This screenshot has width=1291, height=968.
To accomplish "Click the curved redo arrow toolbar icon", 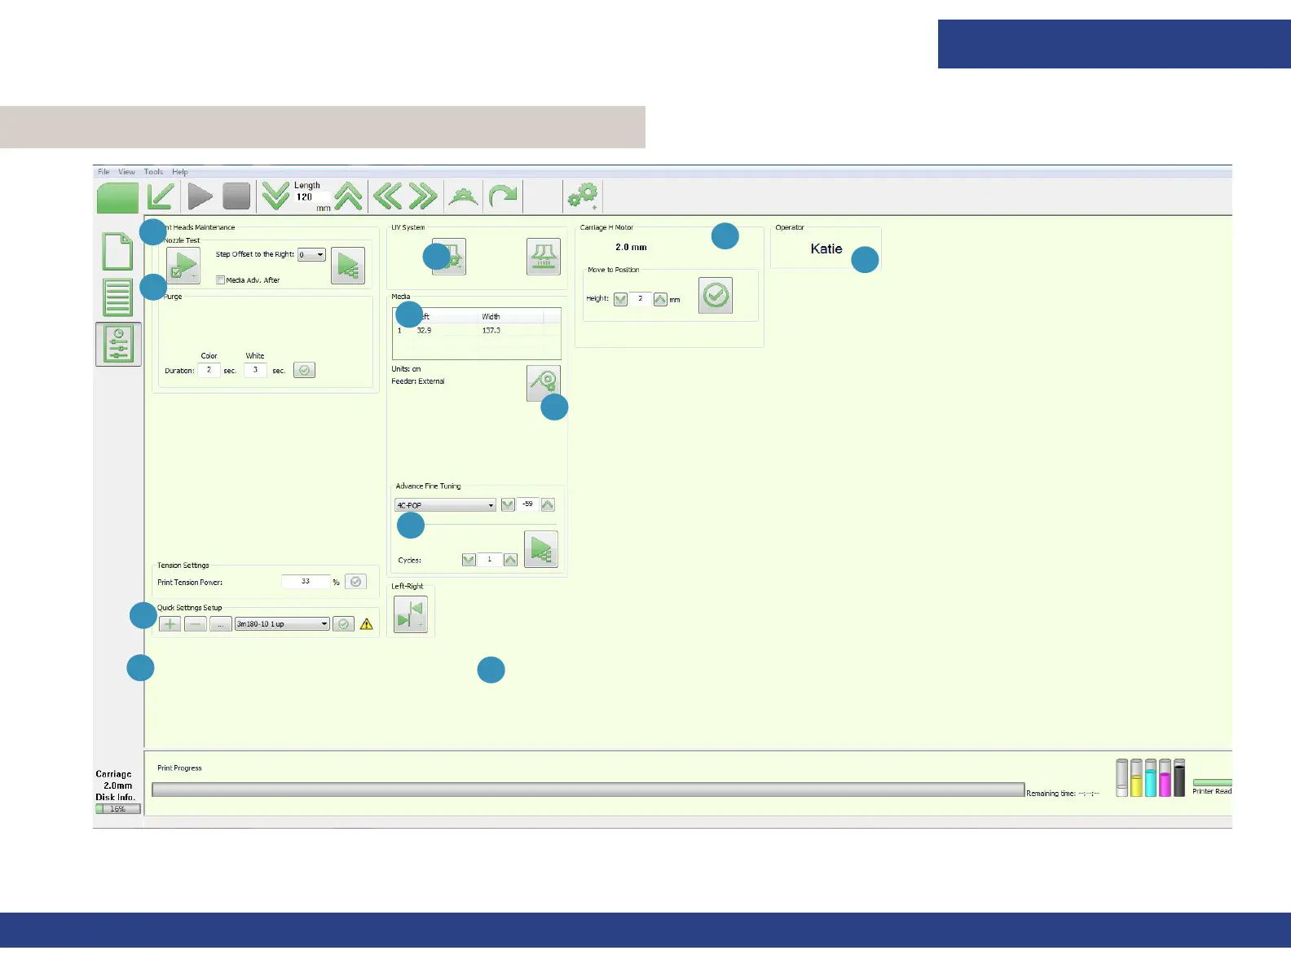I will tap(503, 196).
